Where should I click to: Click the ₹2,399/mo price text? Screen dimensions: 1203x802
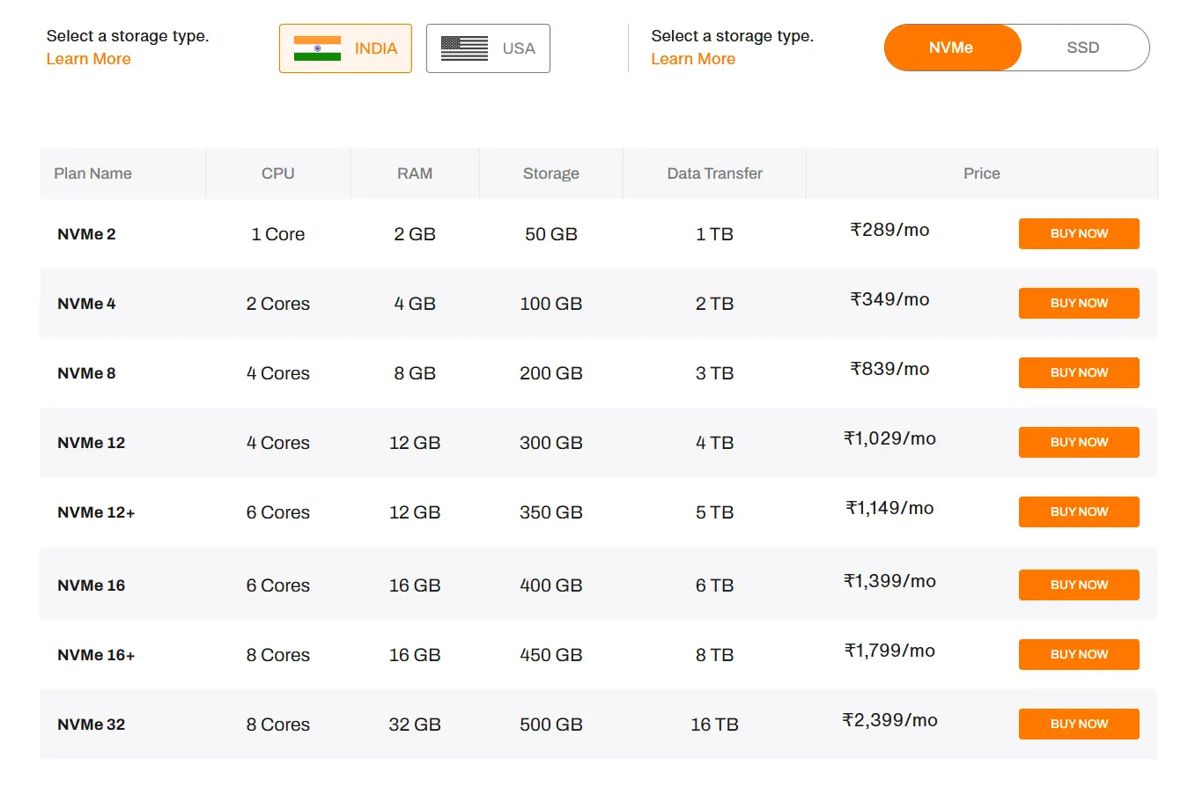(889, 719)
